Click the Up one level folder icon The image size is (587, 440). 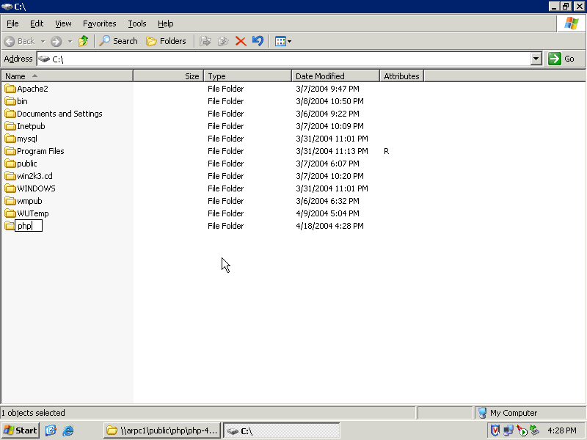[x=84, y=41]
